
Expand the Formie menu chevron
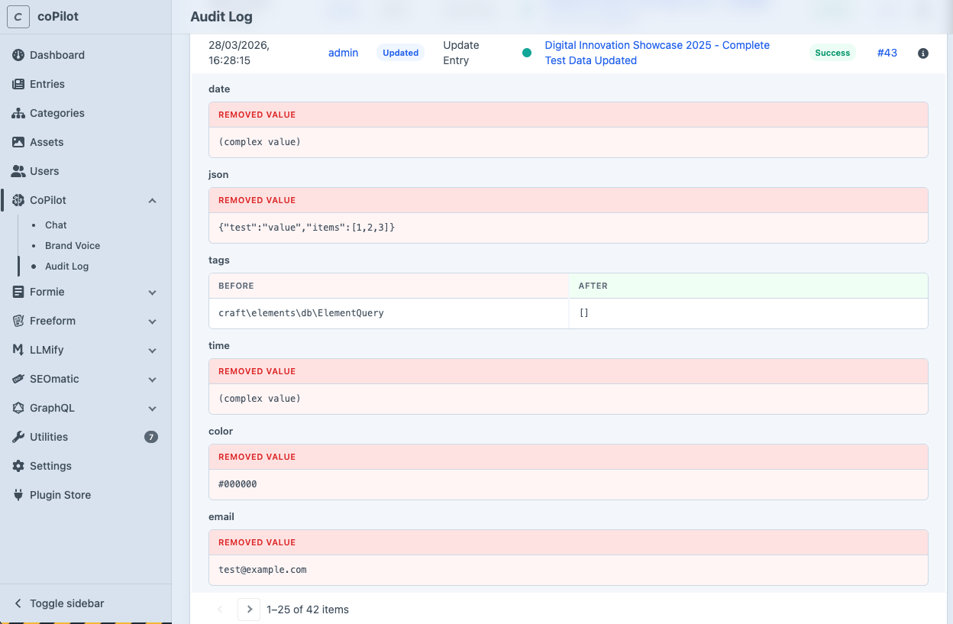click(x=152, y=293)
